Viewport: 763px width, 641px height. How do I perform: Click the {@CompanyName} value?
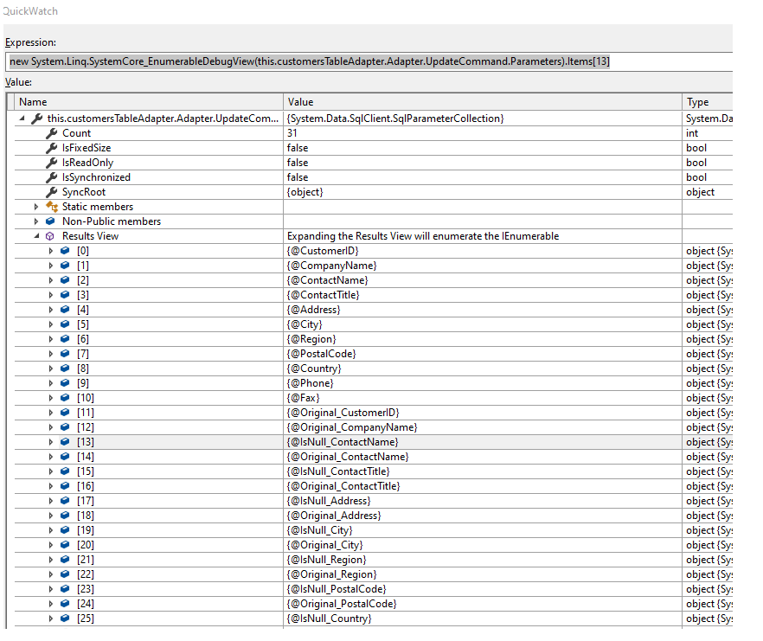332,266
